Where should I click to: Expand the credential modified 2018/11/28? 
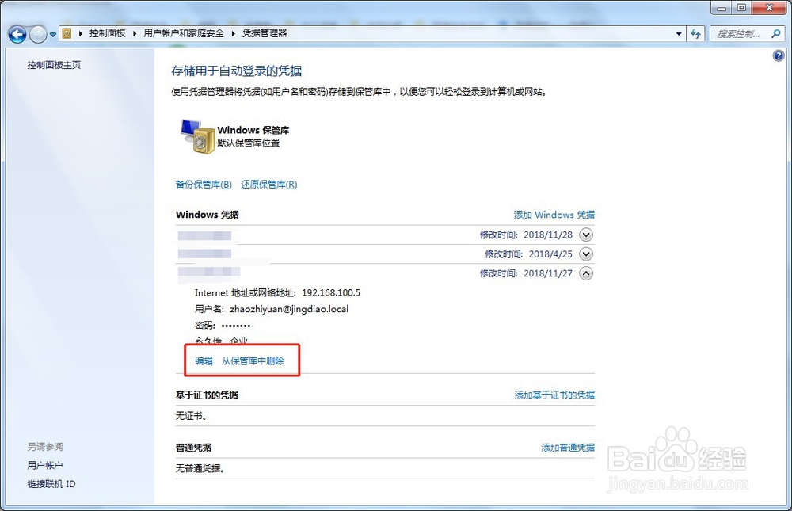pyautogui.click(x=585, y=235)
